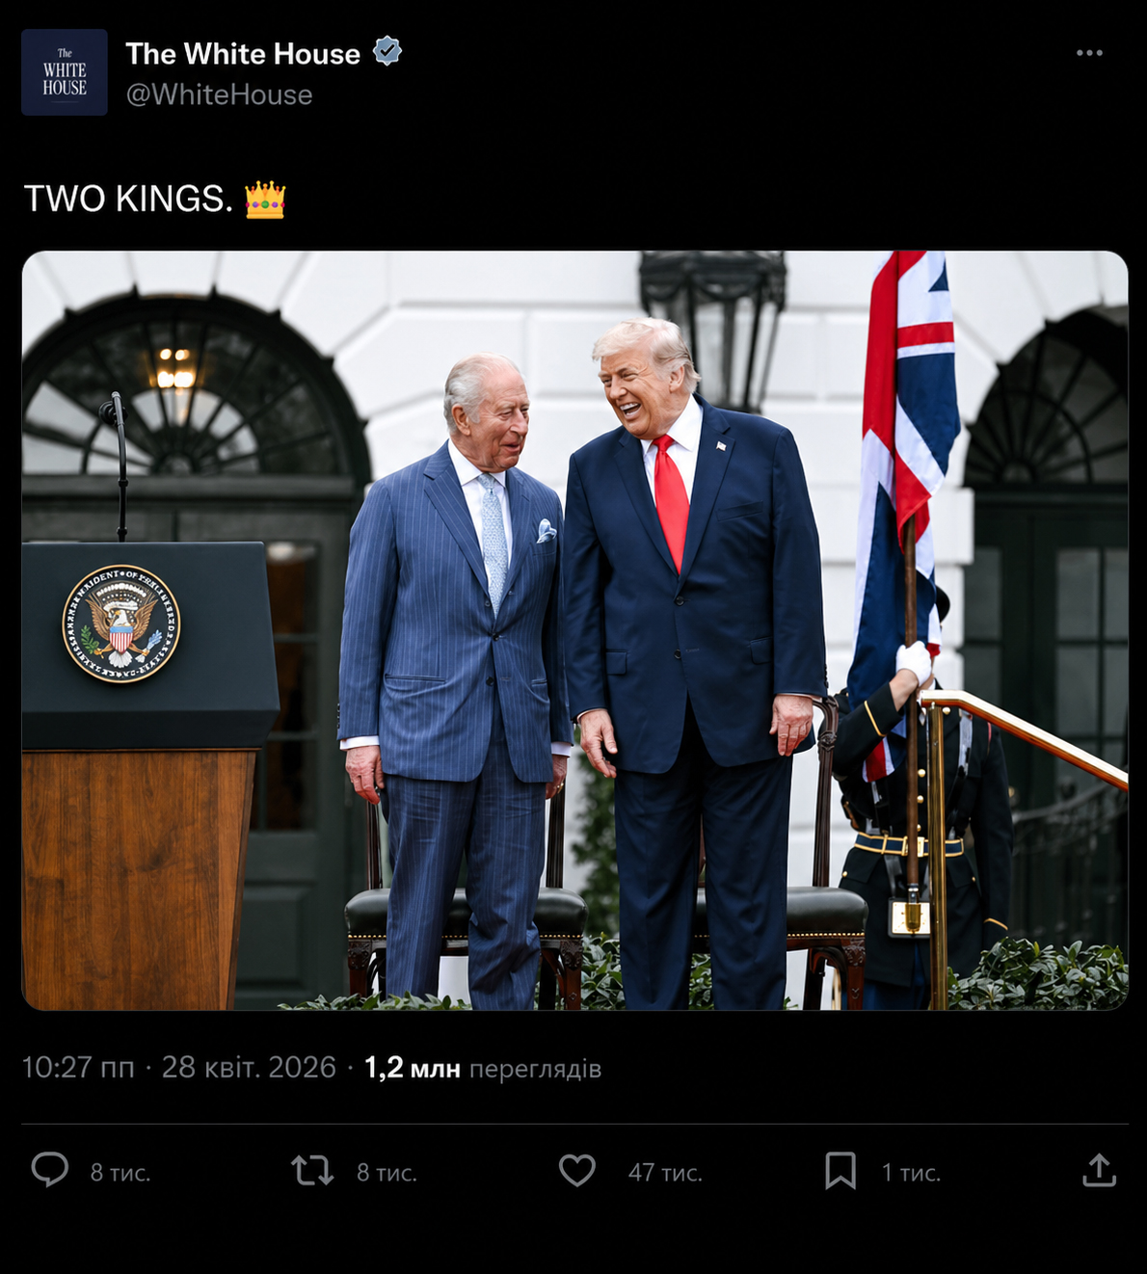Open the @WhiteHouse handle link
This screenshot has width=1147, height=1274.
click(219, 94)
